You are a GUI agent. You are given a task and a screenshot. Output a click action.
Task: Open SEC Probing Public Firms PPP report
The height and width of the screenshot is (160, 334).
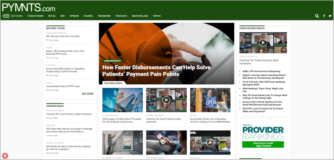coord(65,53)
